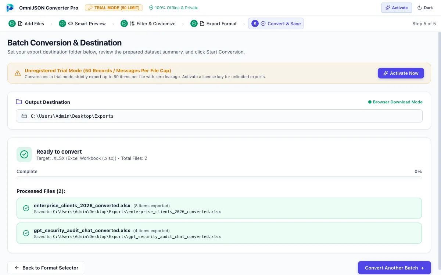The image size is (441, 275).
Task: Click Back to Format Selector
Action: 46,268
